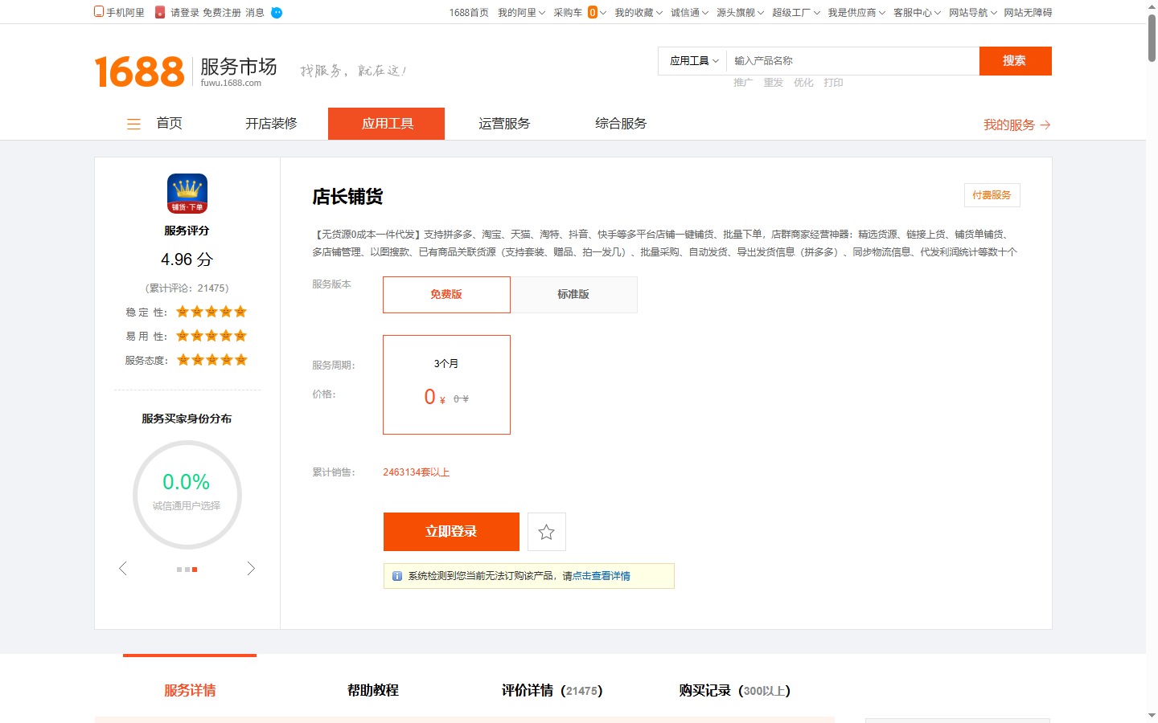Click the 打印 search suggestion

point(833,83)
